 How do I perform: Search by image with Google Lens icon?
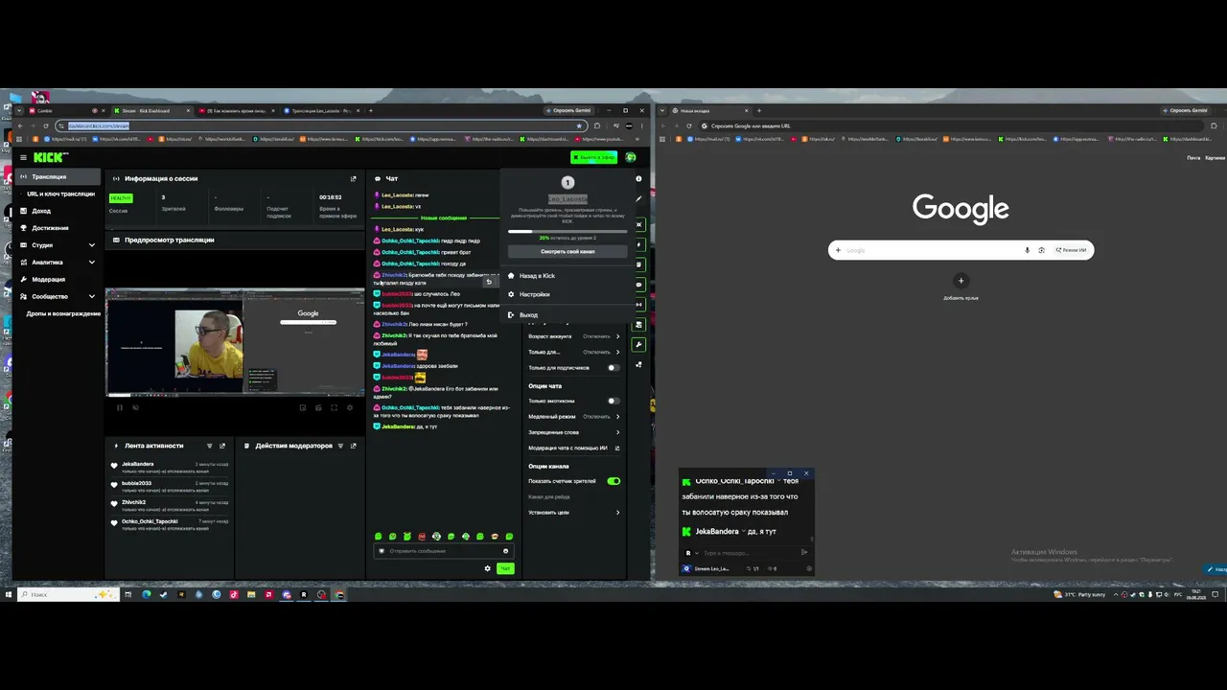pos(1041,250)
